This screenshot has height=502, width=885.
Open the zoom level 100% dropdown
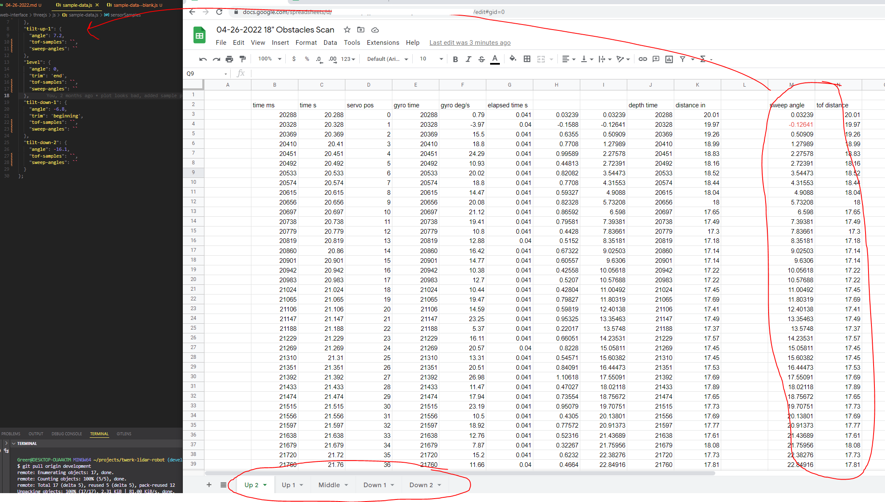(270, 59)
